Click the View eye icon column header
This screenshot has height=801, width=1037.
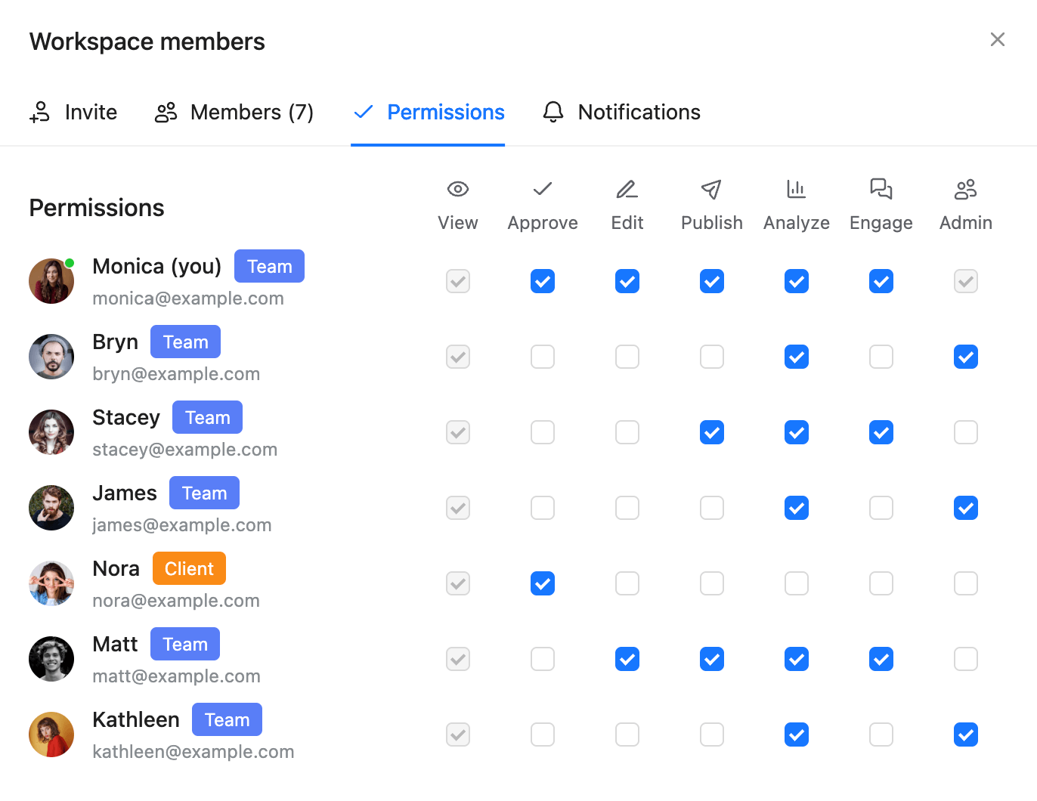[x=458, y=189]
